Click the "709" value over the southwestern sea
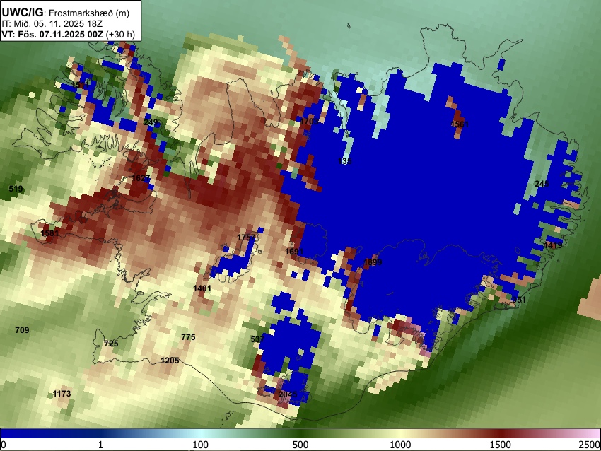The image size is (601, 451). tap(22, 330)
